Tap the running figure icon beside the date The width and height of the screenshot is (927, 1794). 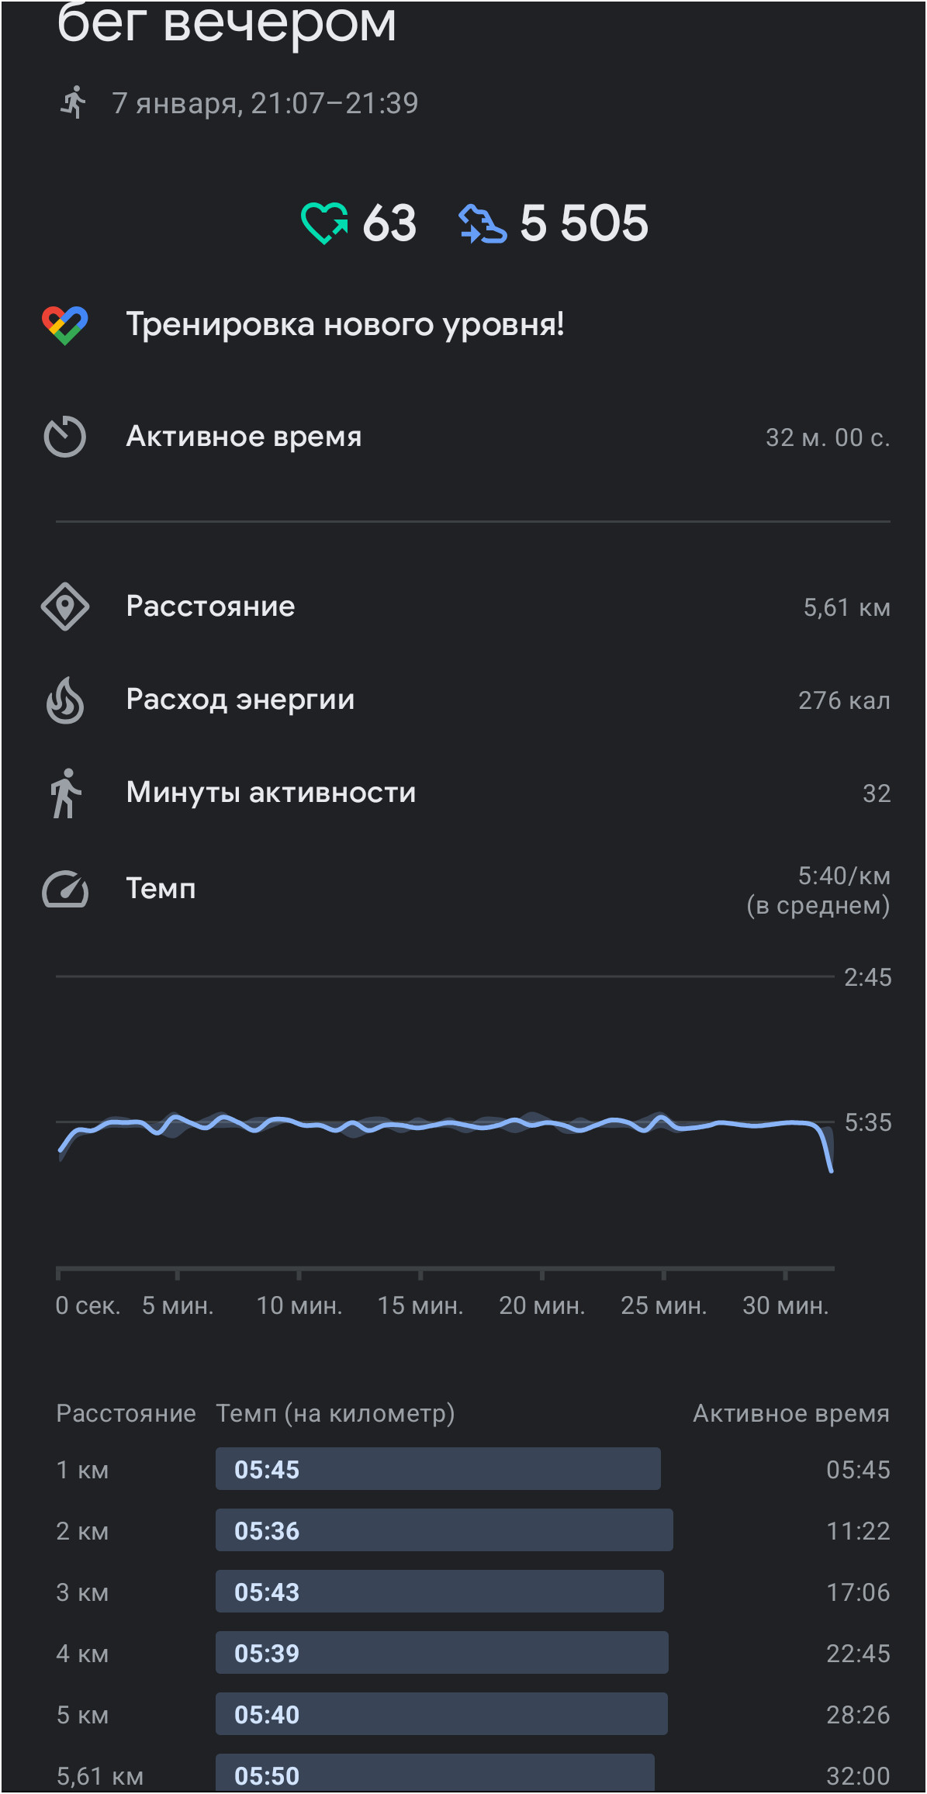[74, 102]
